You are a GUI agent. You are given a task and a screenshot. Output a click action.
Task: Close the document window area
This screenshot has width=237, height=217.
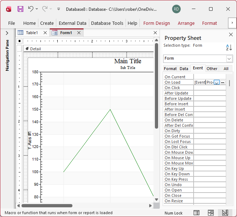(155, 33)
